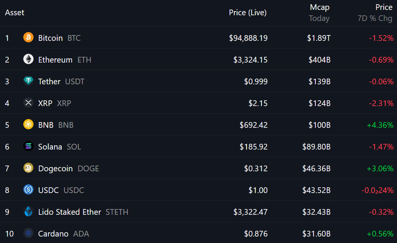Sort by Price (Live) column header
Viewport: 397px width, 243px height.
click(x=248, y=13)
